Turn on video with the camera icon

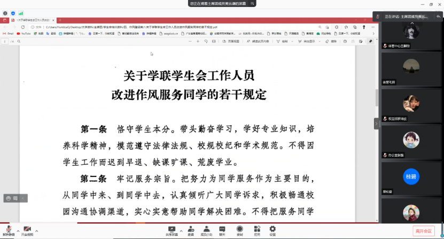(27, 228)
